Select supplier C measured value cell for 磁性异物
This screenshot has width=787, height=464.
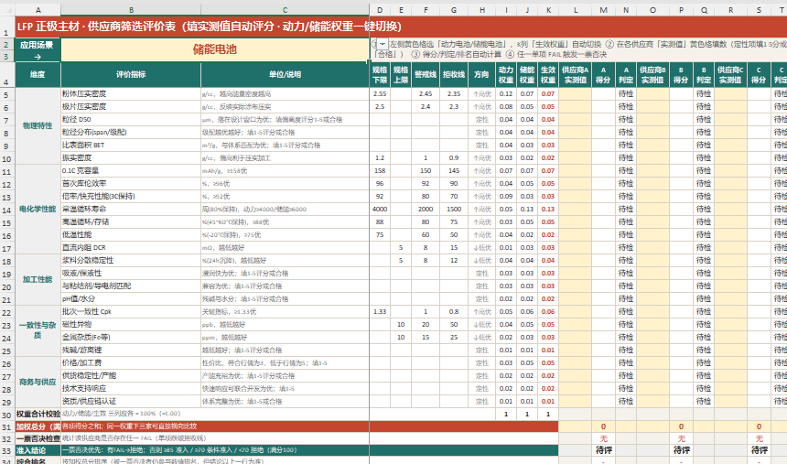tap(731, 324)
